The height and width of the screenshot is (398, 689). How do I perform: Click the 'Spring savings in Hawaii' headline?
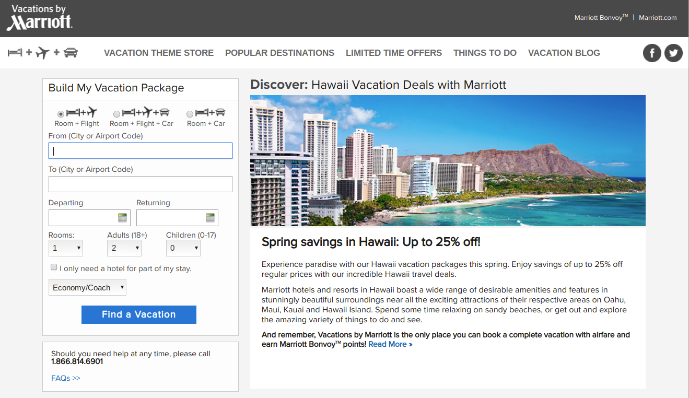[x=371, y=242]
